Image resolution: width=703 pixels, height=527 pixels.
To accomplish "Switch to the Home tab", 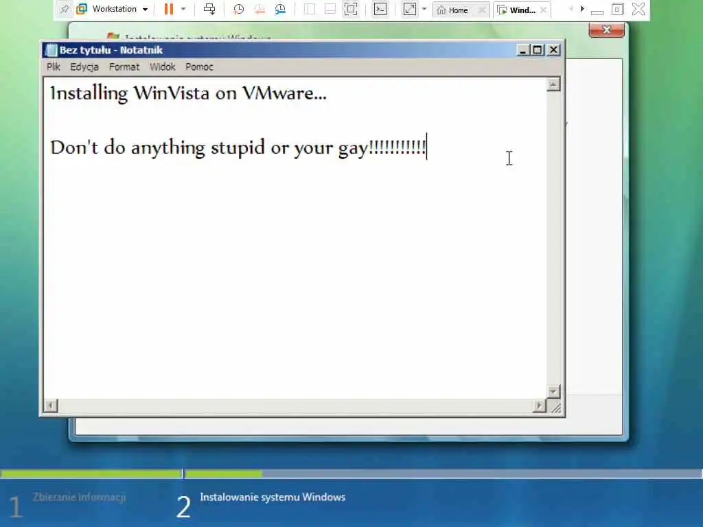I will coord(452,10).
